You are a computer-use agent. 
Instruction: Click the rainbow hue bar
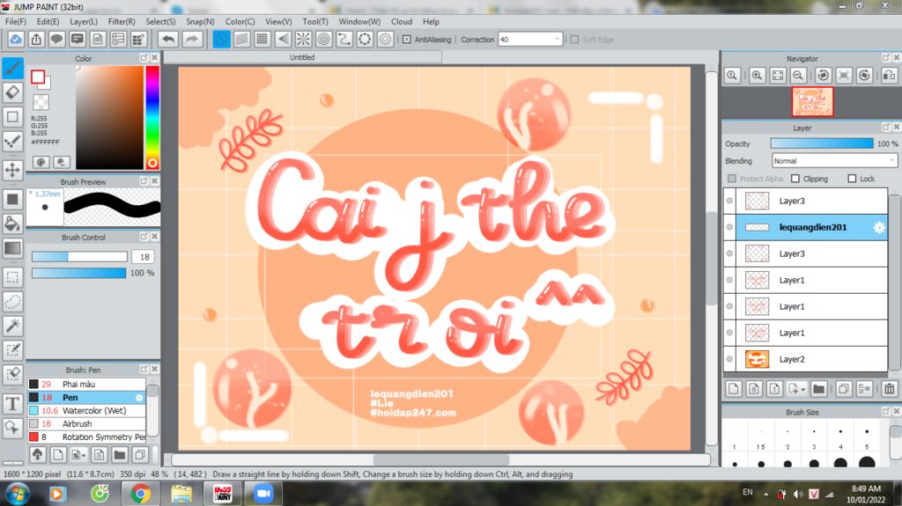tap(152, 117)
